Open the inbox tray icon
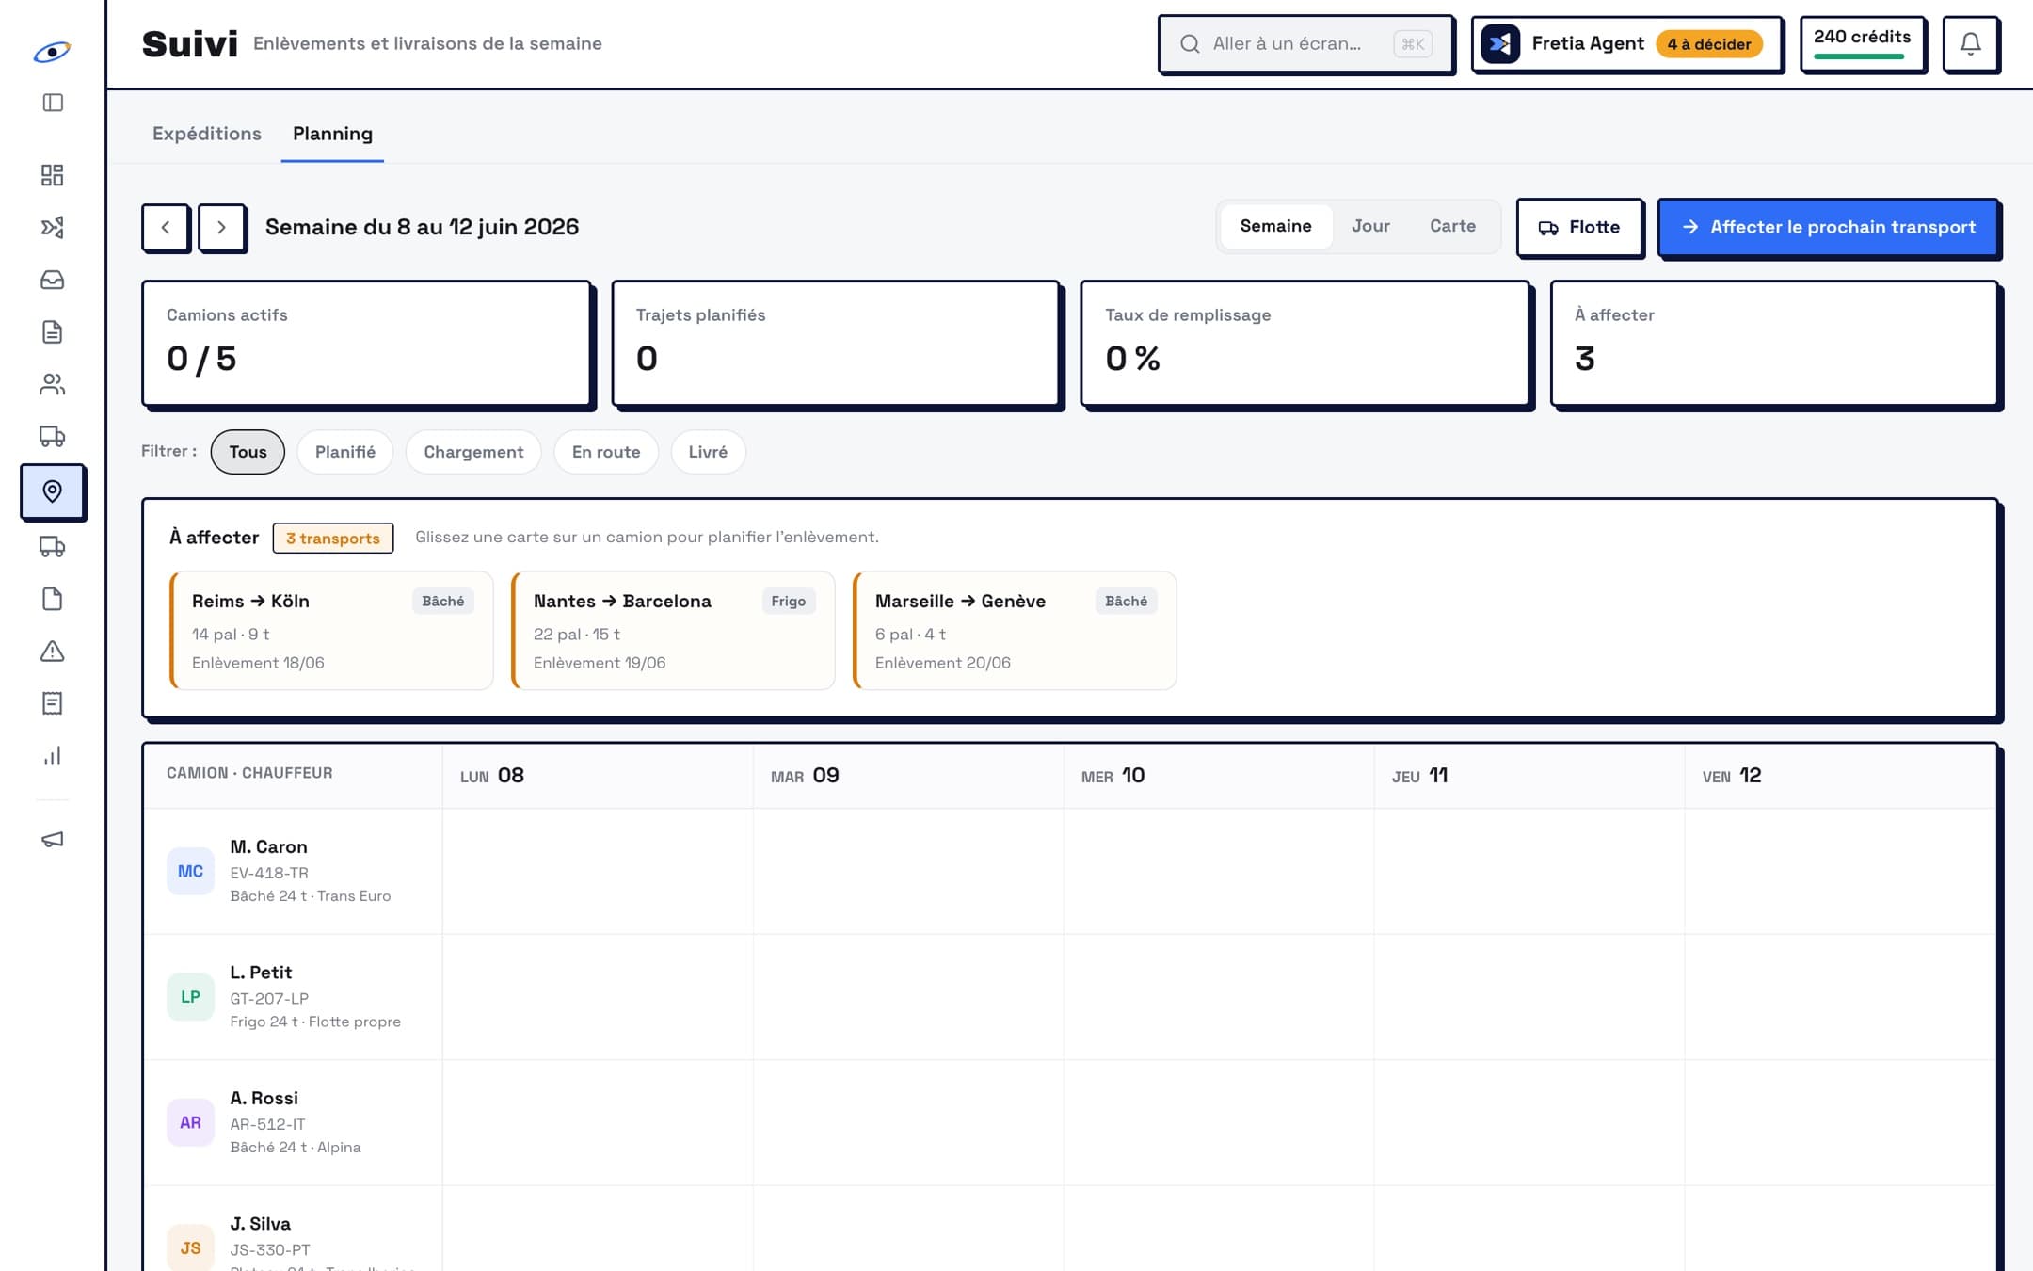The image size is (2033, 1271). click(53, 280)
